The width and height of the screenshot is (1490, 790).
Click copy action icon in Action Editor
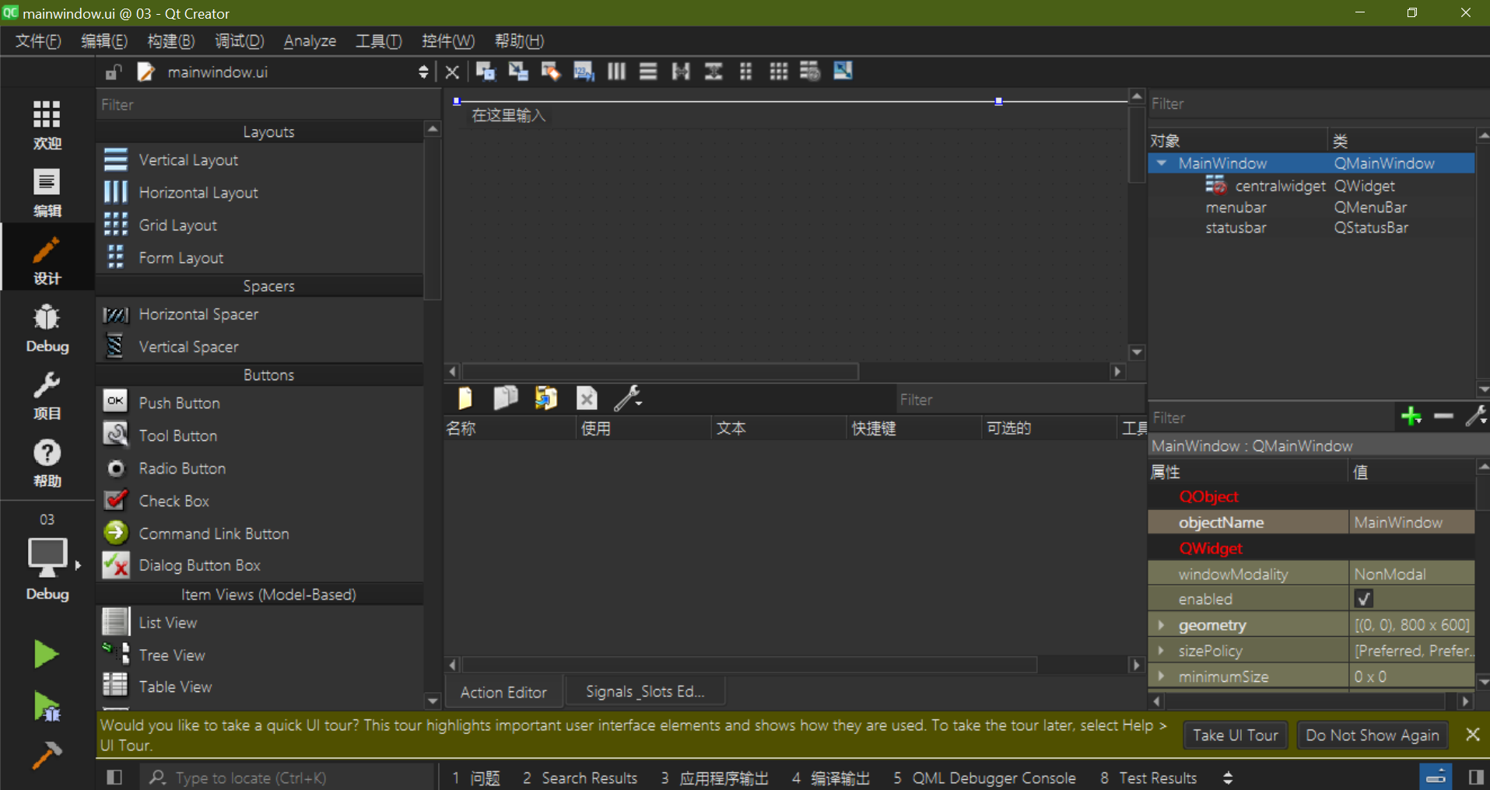tap(506, 398)
